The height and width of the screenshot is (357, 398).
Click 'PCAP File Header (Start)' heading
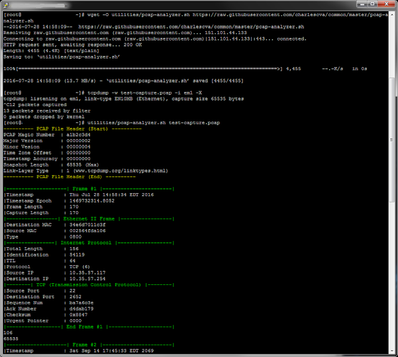coord(72,129)
